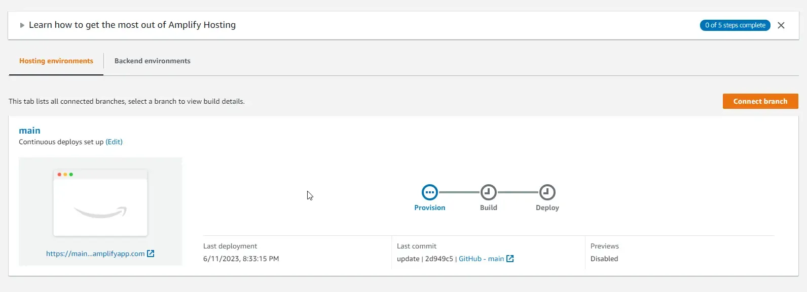Click Edit next to continuous deploys
The width and height of the screenshot is (807, 292).
coord(114,142)
